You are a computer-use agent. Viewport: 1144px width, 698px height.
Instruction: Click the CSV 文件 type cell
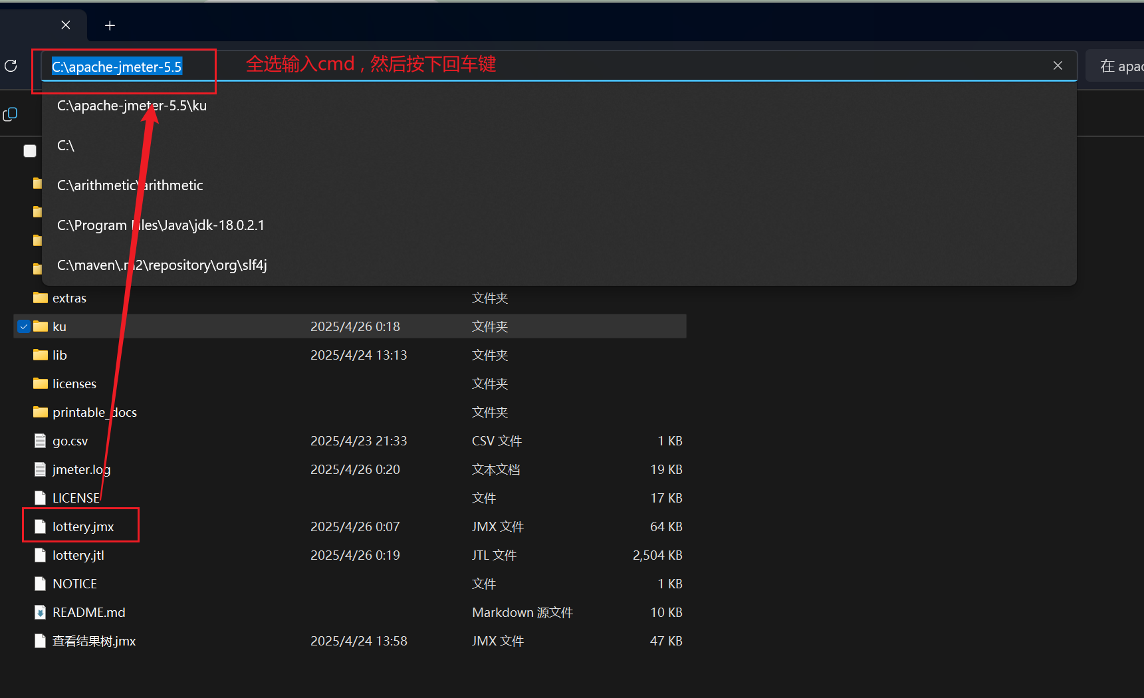tap(497, 441)
